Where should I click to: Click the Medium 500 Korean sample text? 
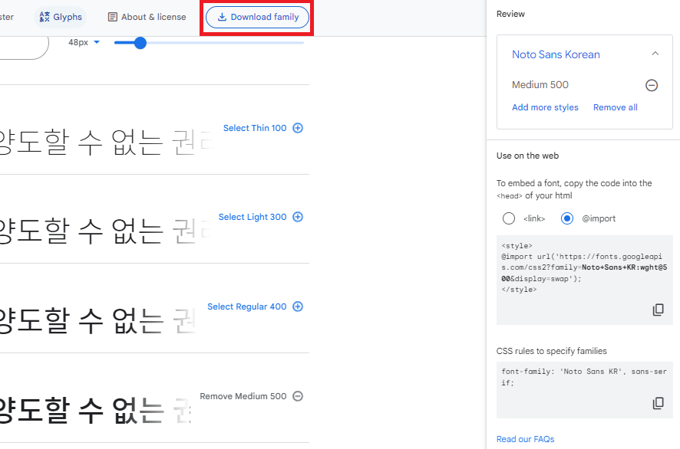click(95, 410)
